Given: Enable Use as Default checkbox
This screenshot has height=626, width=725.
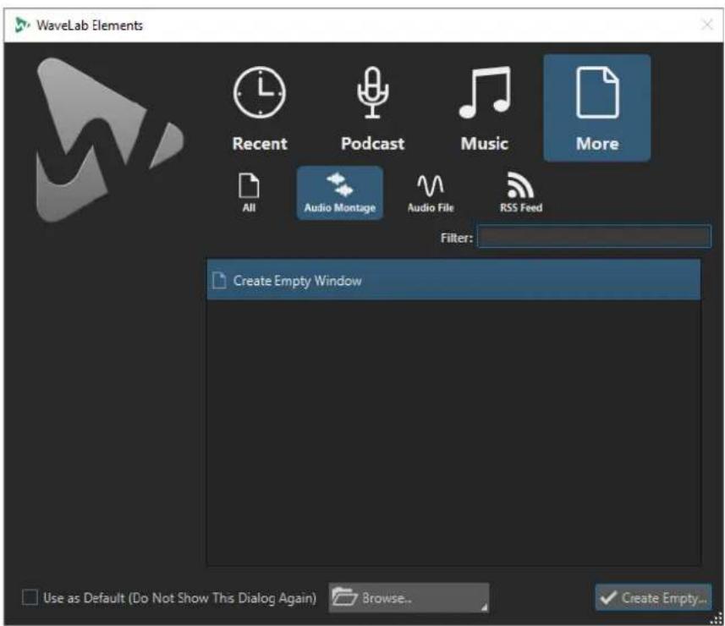Looking at the screenshot, I should (x=30, y=597).
